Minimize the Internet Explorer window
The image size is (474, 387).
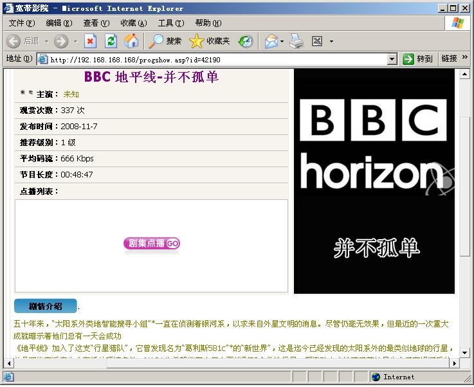(x=442, y=8)
